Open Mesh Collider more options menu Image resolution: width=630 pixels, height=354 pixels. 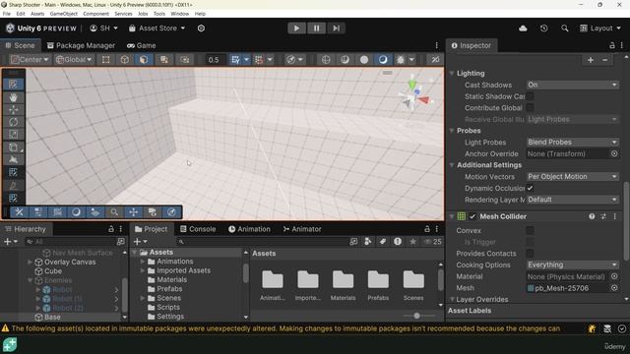click(614, 216)
